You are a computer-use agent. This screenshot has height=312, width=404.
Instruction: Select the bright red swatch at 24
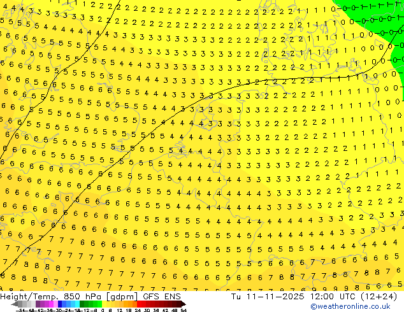pyautogui.click(x=139, y=304)
